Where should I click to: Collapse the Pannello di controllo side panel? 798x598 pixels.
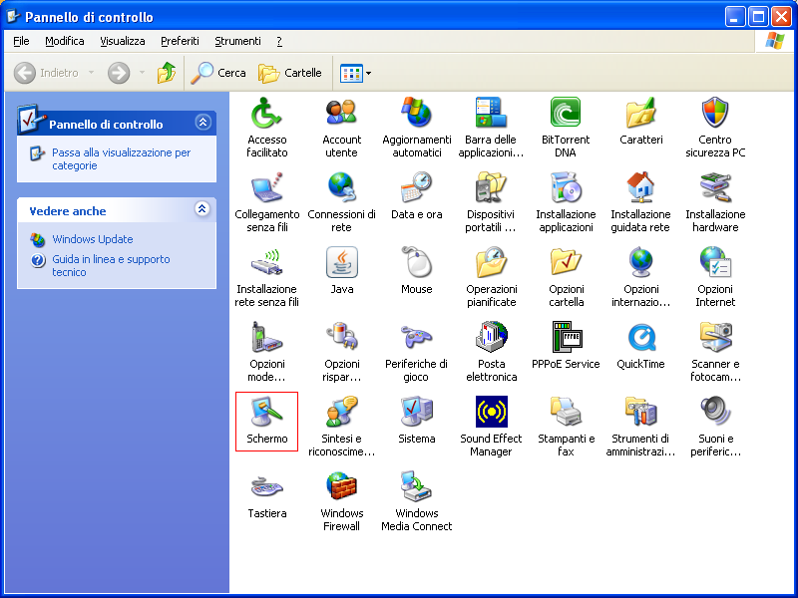tap(202, 123)
